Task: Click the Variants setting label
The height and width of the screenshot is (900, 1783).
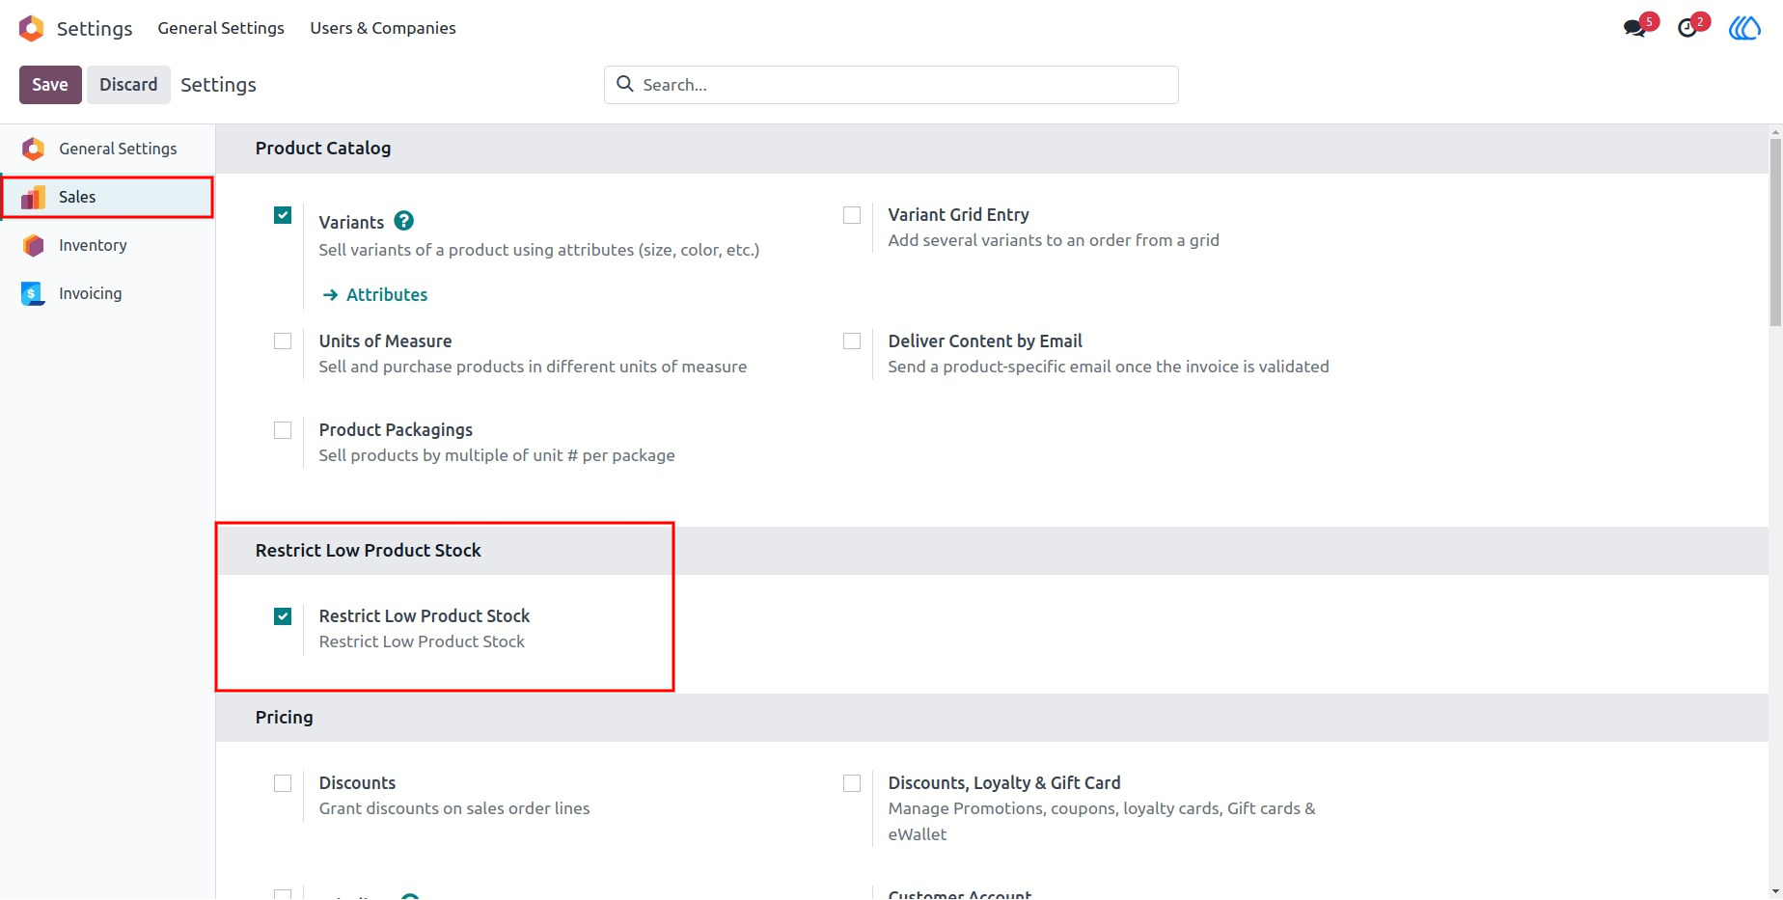Action: pyautogui.click(x=351, y=223)
